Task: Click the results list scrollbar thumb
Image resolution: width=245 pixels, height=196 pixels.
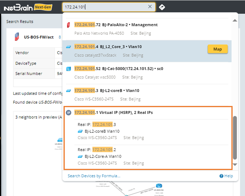Action: (235, 137)
